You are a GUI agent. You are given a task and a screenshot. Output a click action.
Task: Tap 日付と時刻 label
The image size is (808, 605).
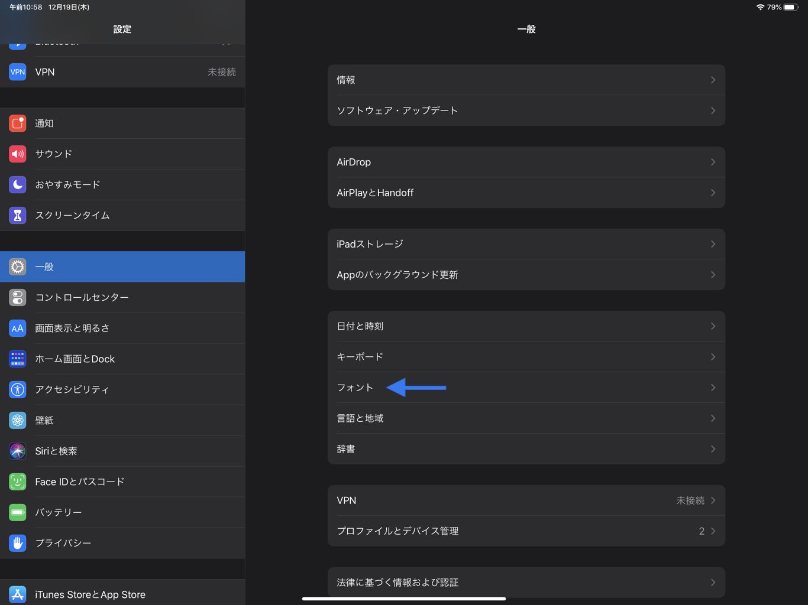360,326
